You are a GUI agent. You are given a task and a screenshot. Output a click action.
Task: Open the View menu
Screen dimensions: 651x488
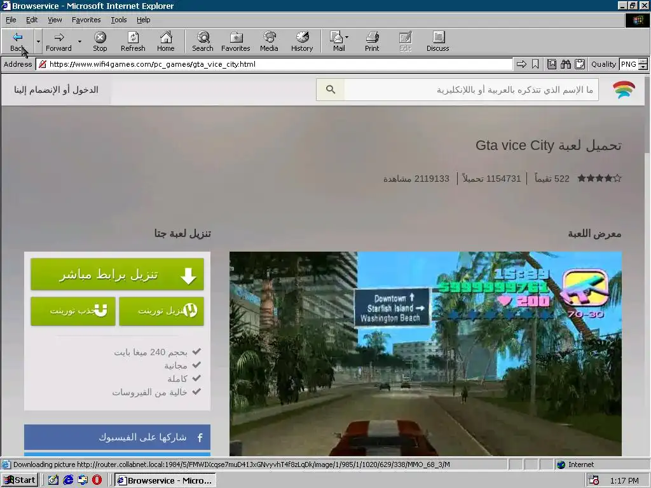tap(55, 20)
